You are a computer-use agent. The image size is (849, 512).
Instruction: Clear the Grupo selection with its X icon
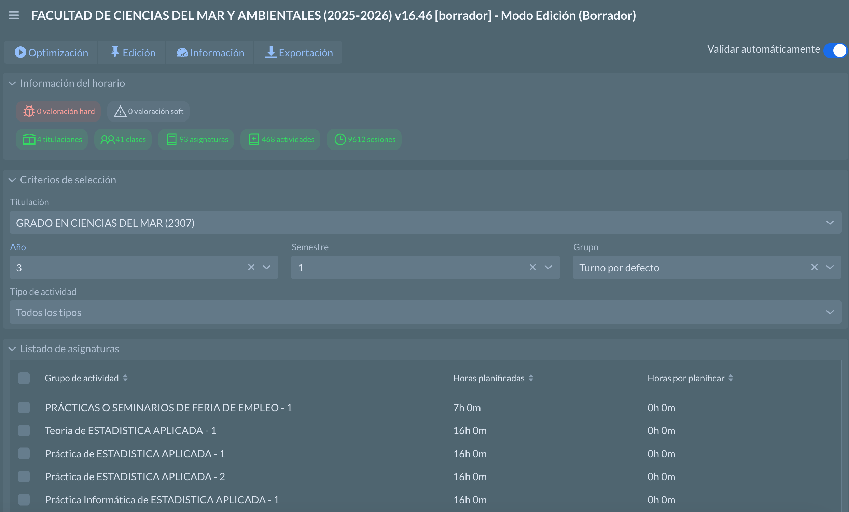click(814, 267)
